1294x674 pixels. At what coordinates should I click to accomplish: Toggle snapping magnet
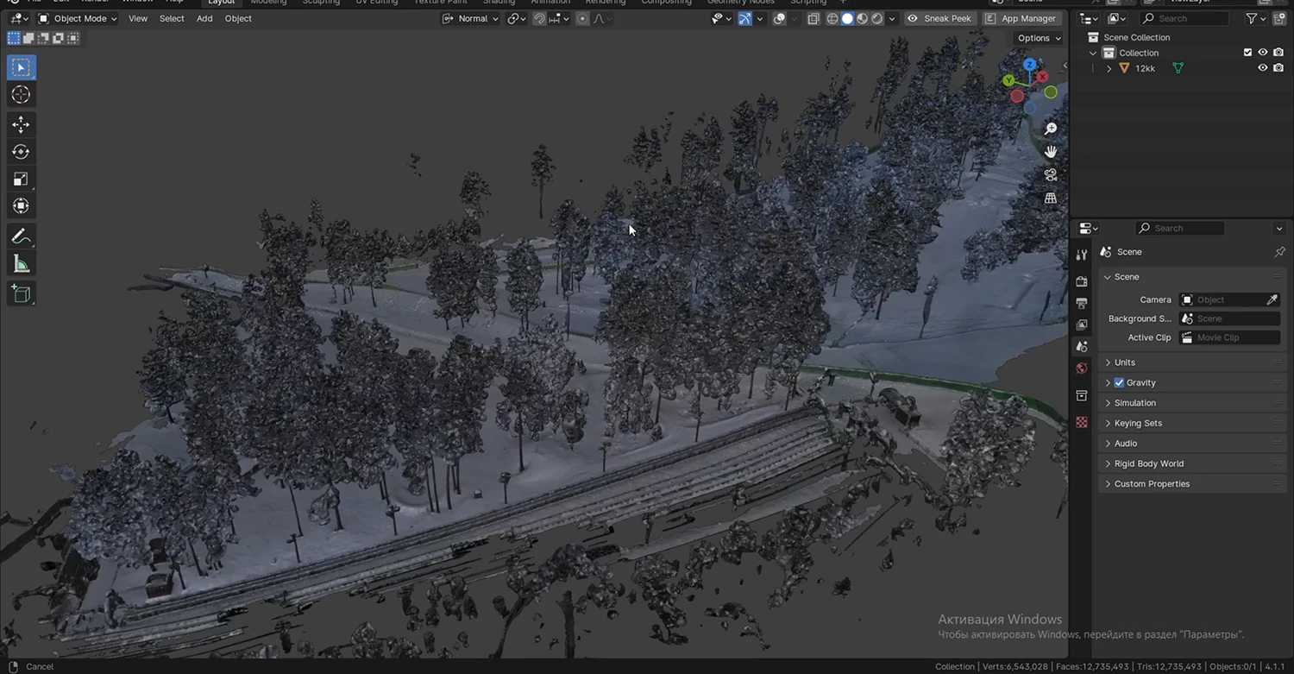pos(539,18)
